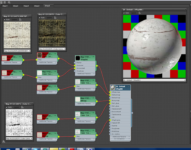
Task: Click the rendered sphere material preview
Action: tap(154, 46)
